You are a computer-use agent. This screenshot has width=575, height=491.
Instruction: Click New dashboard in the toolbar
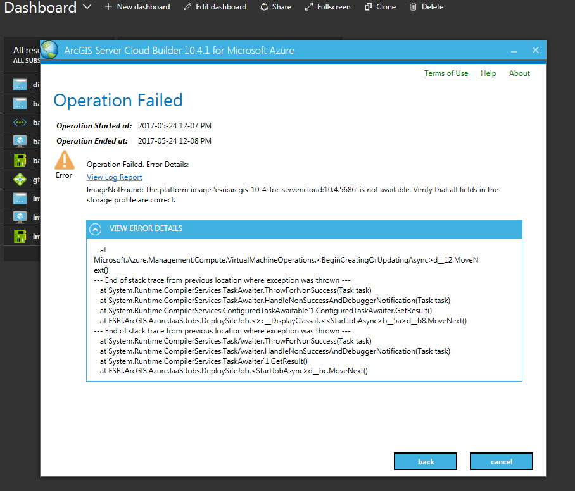(137, 7)
